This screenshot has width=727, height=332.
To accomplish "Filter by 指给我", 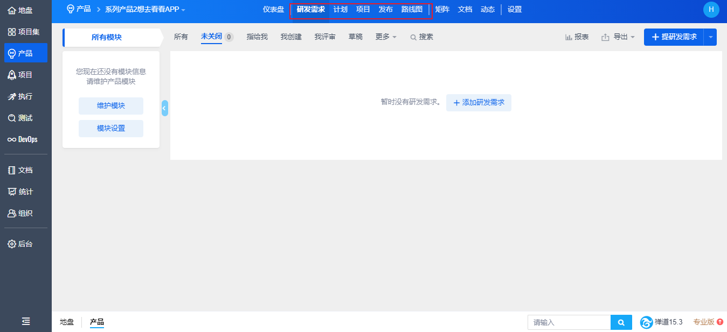I will coord(257,37).
